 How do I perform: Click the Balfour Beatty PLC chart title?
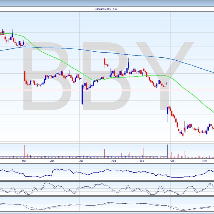coord(106,9)
